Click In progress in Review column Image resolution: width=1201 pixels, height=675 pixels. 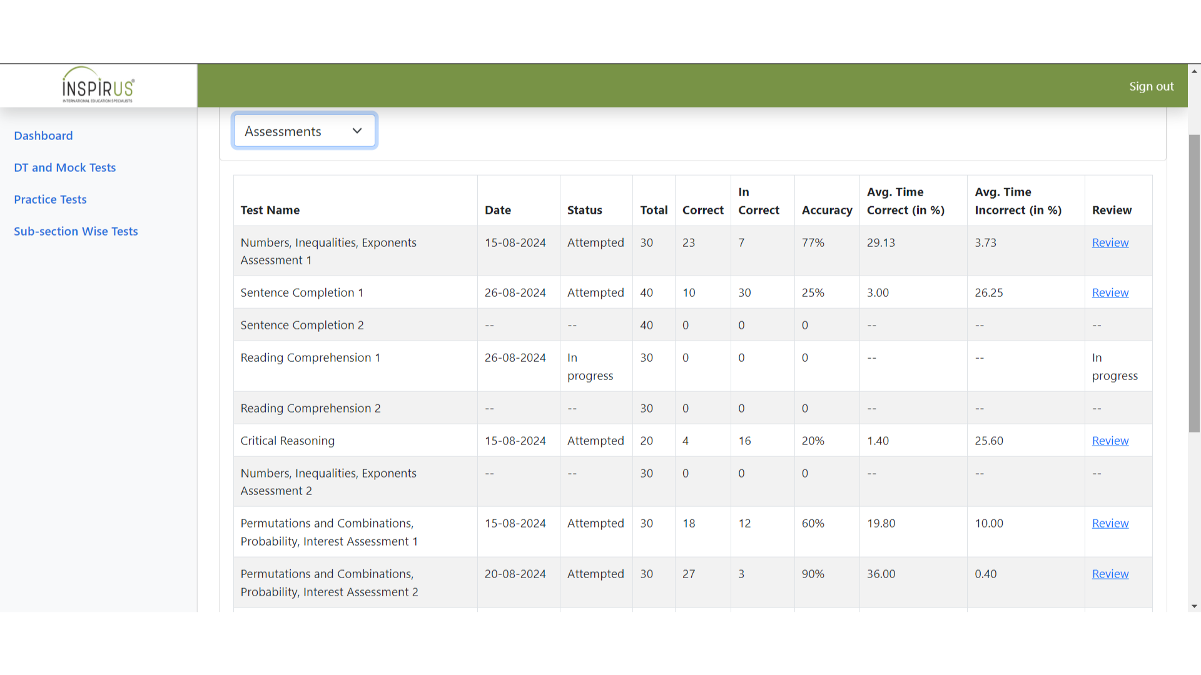[x=1115, y=367]
